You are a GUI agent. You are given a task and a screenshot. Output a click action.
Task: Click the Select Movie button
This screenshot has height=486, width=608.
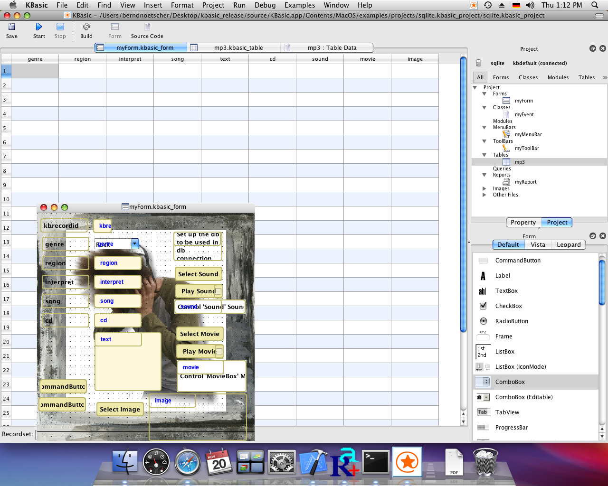tap(199, 334)
